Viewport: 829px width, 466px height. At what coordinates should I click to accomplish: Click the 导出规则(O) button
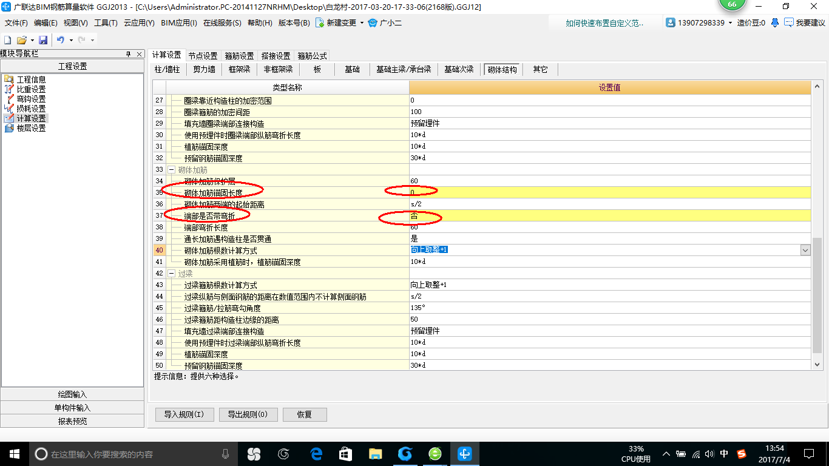(x=248, y=414)
